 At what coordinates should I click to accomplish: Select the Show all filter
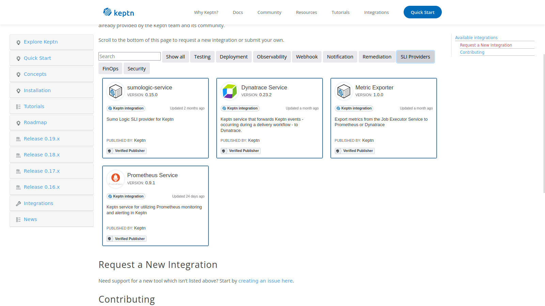coord(175,57)
